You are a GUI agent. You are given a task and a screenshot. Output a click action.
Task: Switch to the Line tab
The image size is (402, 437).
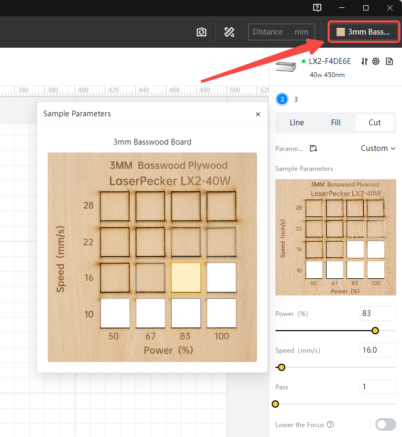297,123
